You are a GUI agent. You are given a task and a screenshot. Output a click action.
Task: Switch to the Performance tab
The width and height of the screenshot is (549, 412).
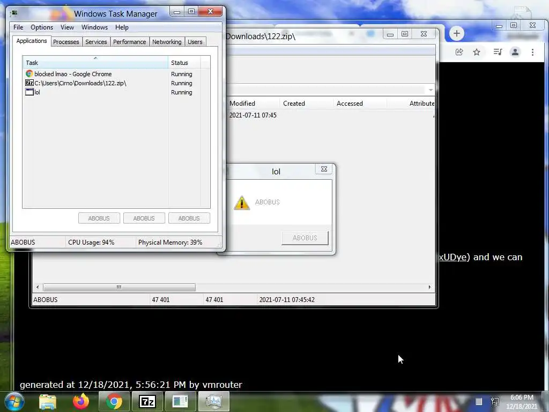pyautogui.click(x=130, y=42)
